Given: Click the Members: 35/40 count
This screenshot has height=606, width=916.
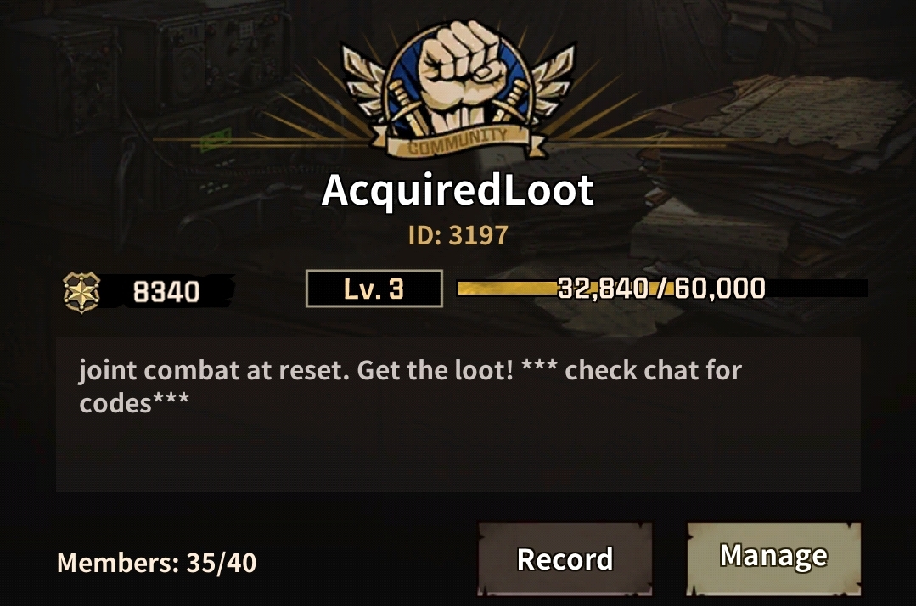Looking at the screenshot, I should pos(156,563).
